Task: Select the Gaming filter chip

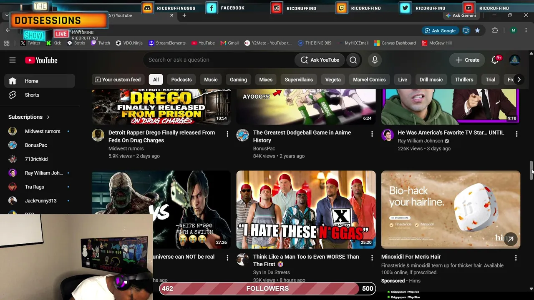Action: pyautogui.click(x=239, y=80)
